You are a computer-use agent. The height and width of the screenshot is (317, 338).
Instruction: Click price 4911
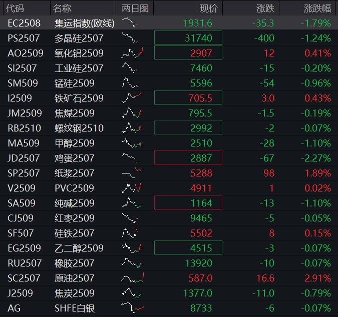tap(201, 188)
